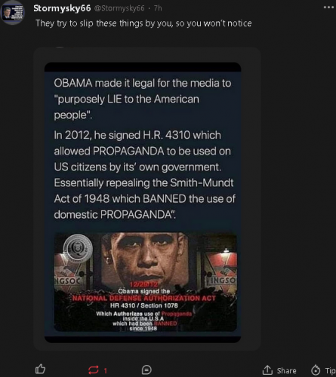Click the silver seal emblem in image
The width and height of the screenshot is (336, 377).
pyautogui.click(x=78, y=248)
